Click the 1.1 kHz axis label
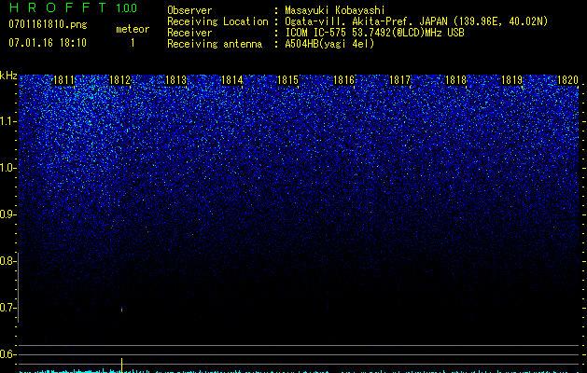The width and height of the screenshot is (587, 373). coord(7,121)
